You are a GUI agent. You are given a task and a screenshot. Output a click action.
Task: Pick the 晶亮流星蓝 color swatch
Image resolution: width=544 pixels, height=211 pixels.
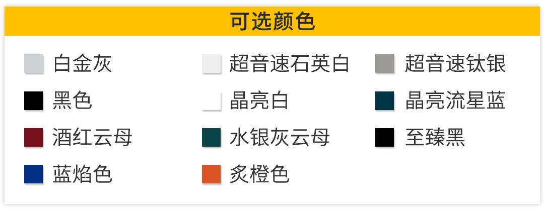click(385, 101)
